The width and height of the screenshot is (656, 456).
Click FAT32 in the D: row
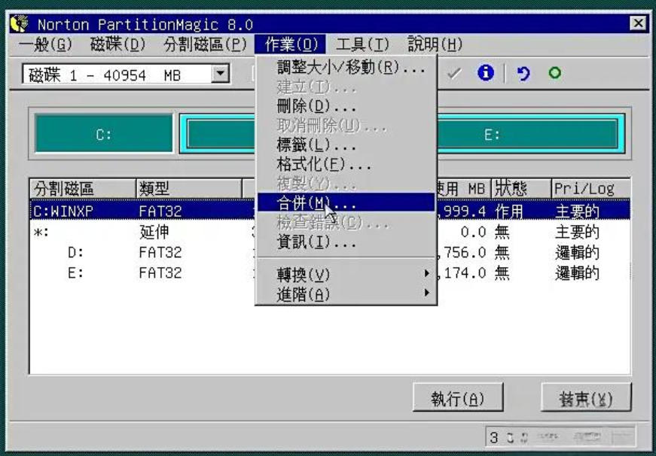click(160, 252)
